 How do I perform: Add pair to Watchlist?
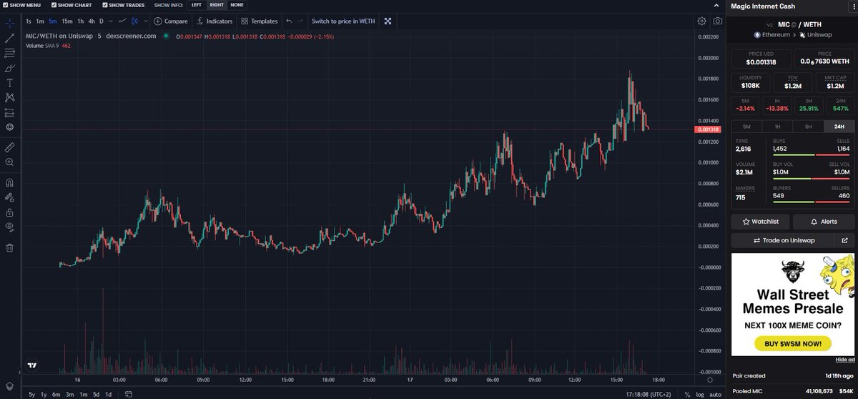pyautogui.click(x=761, y=222)
